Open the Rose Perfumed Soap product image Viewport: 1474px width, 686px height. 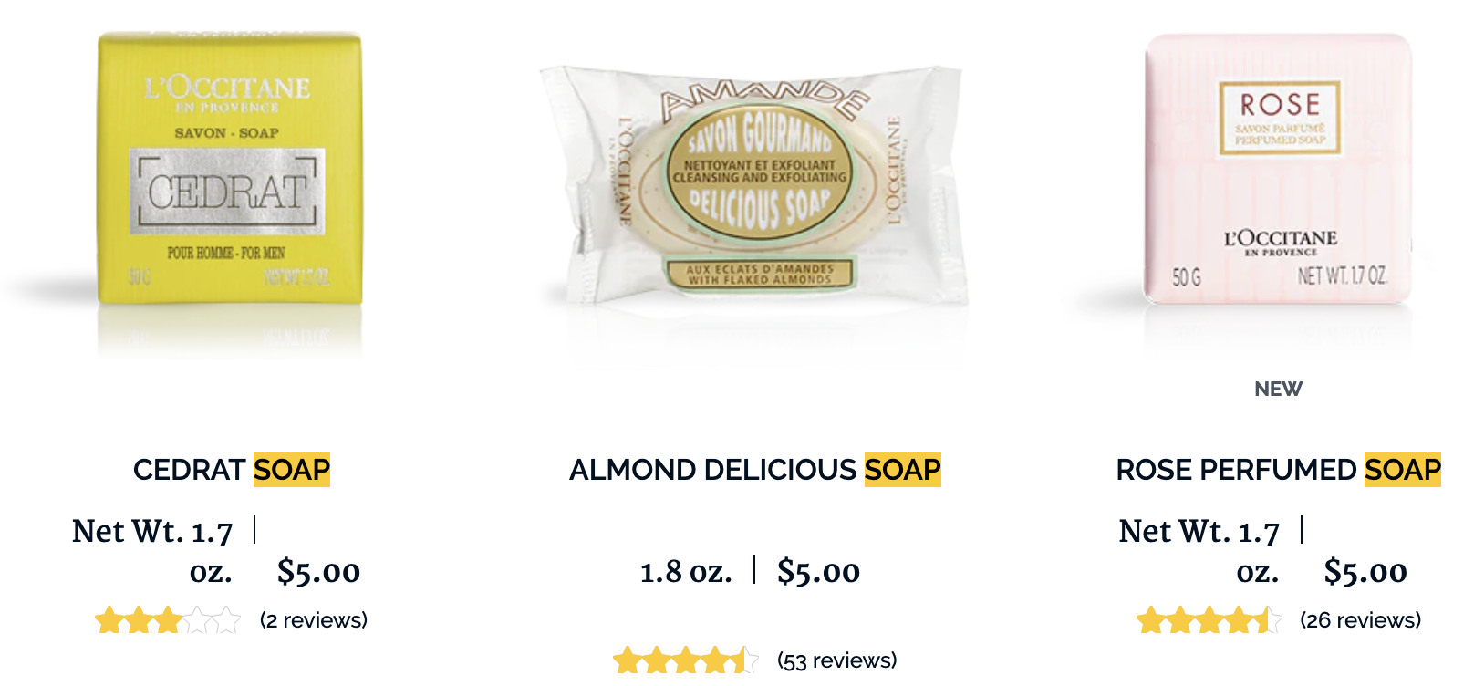pos(1278,170)
